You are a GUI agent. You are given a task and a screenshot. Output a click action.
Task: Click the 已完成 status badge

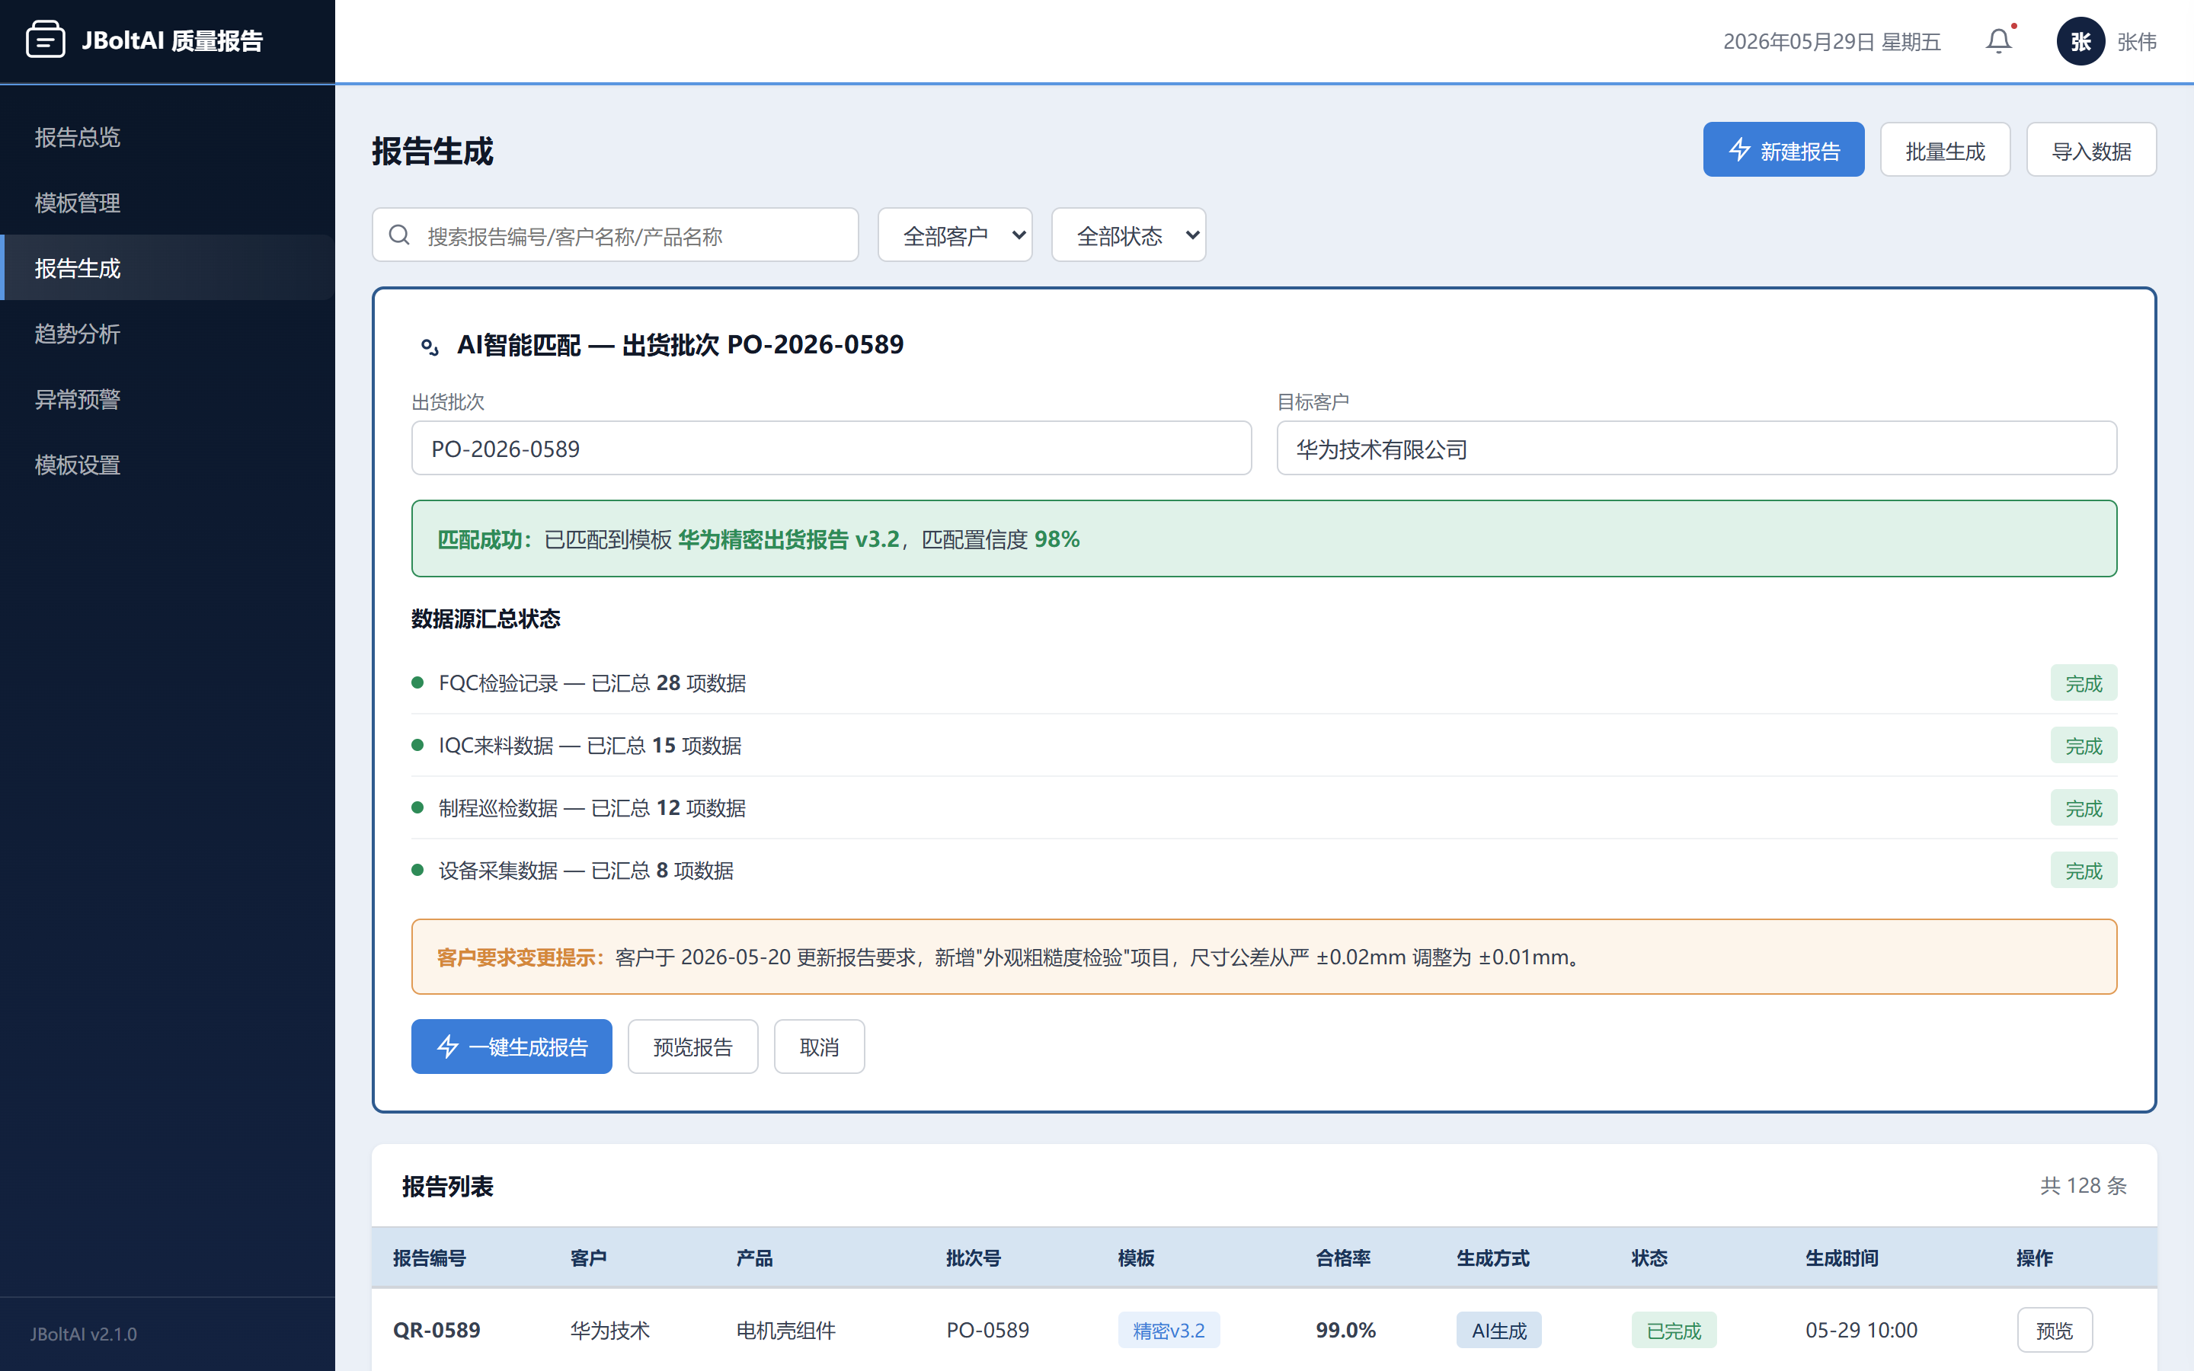click(1674, 1330)
